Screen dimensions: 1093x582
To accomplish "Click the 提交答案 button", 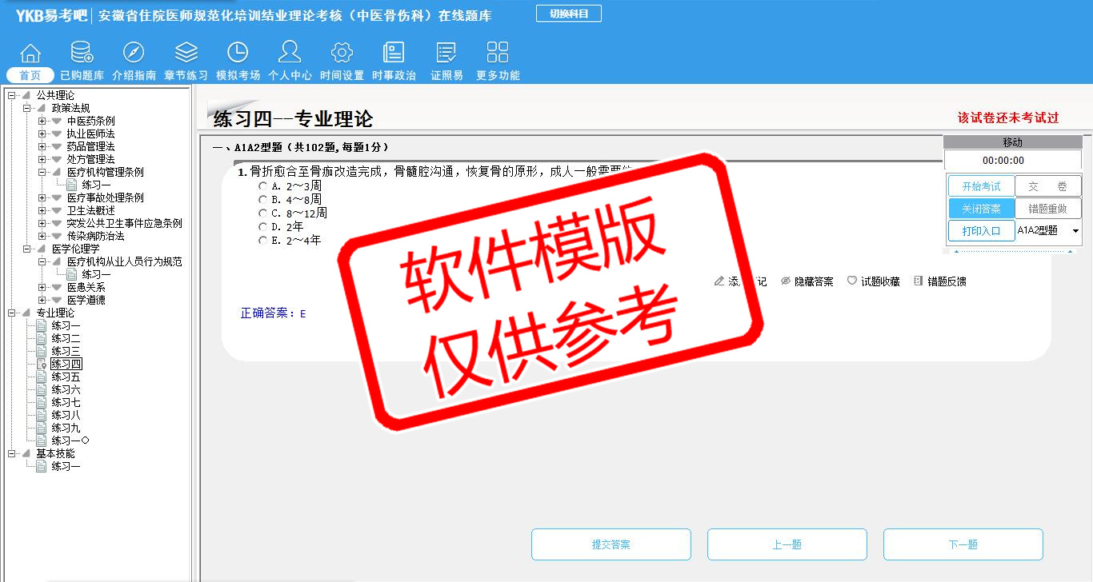I will (x=611, y=544).
